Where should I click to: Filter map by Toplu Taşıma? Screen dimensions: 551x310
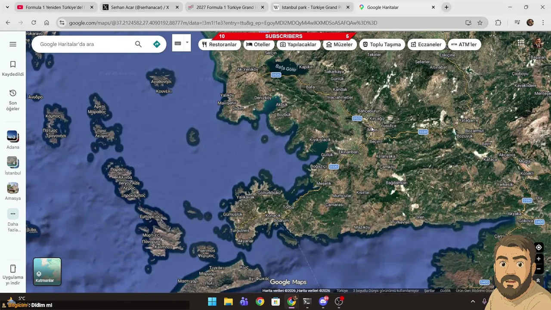point(381,44)
